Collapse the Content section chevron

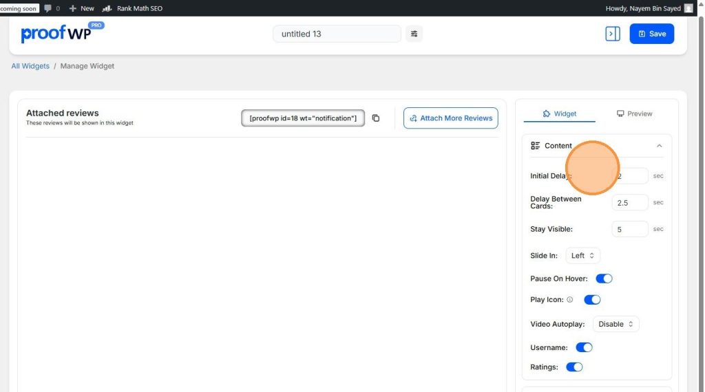pos(659,146)
